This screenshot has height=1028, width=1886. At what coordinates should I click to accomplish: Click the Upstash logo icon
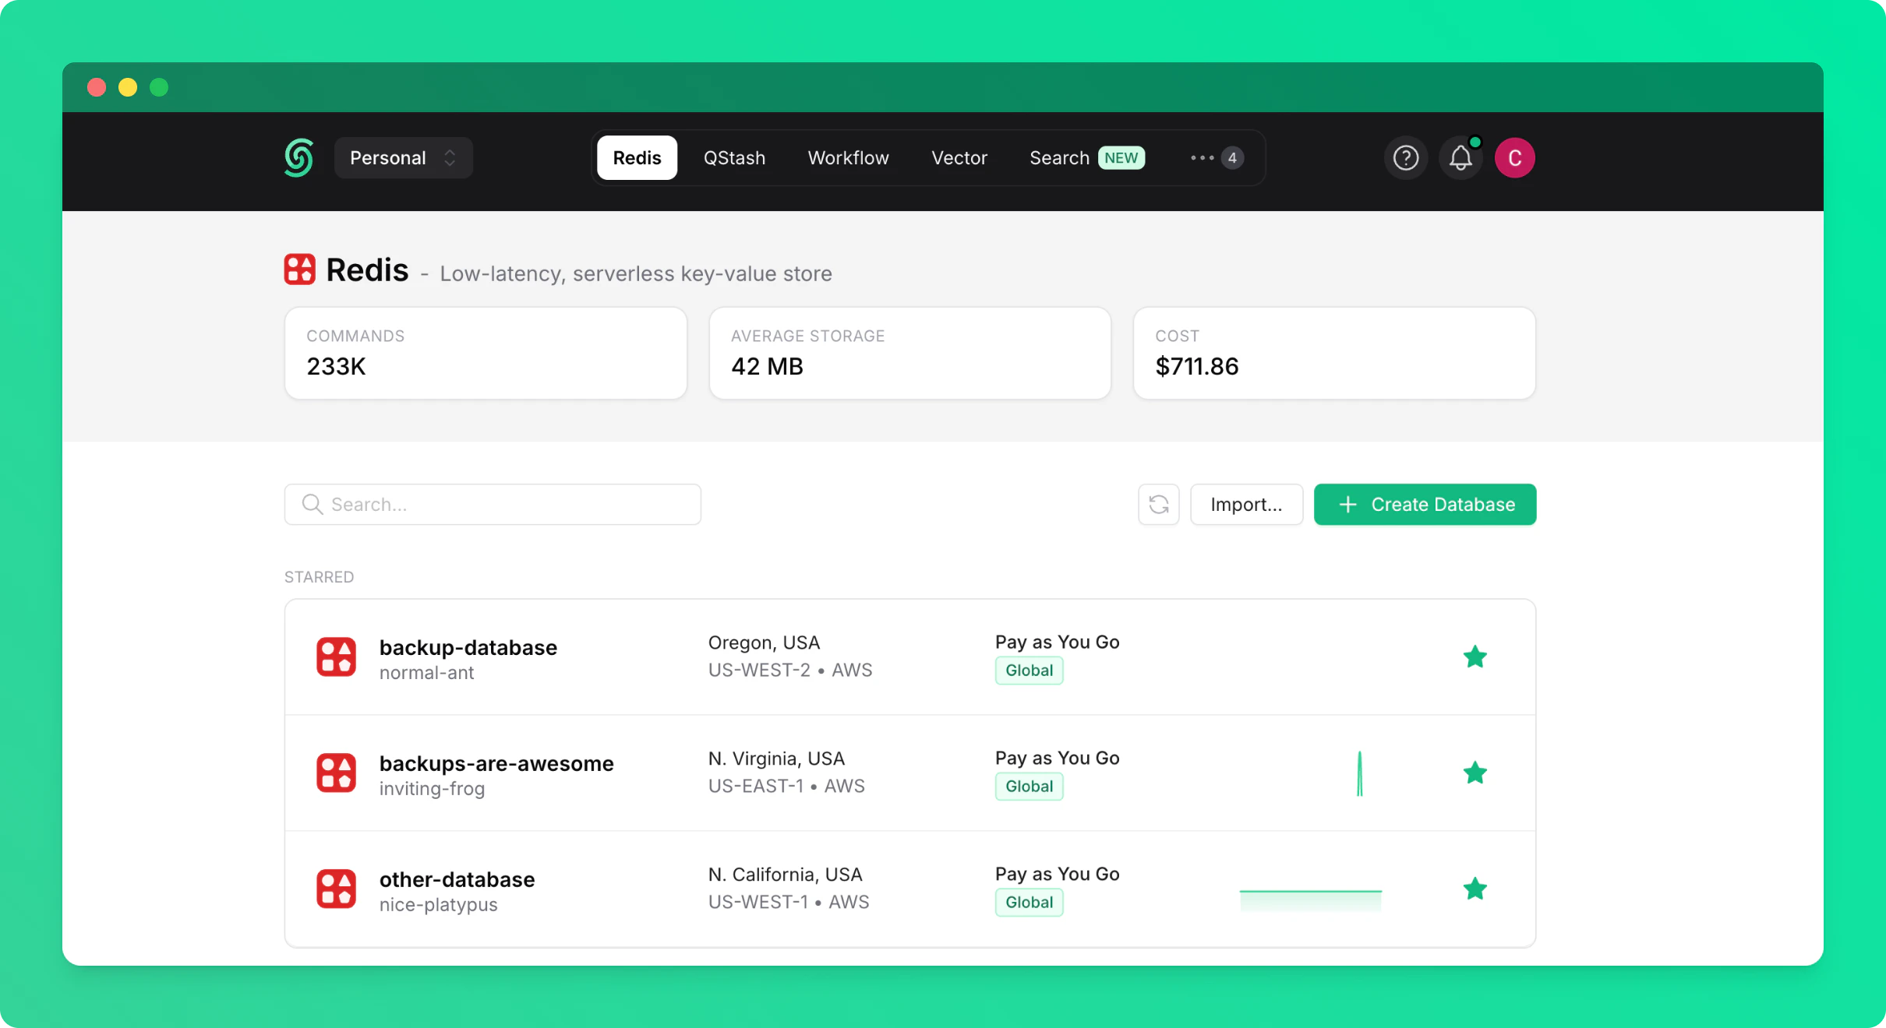coord(298,158)
